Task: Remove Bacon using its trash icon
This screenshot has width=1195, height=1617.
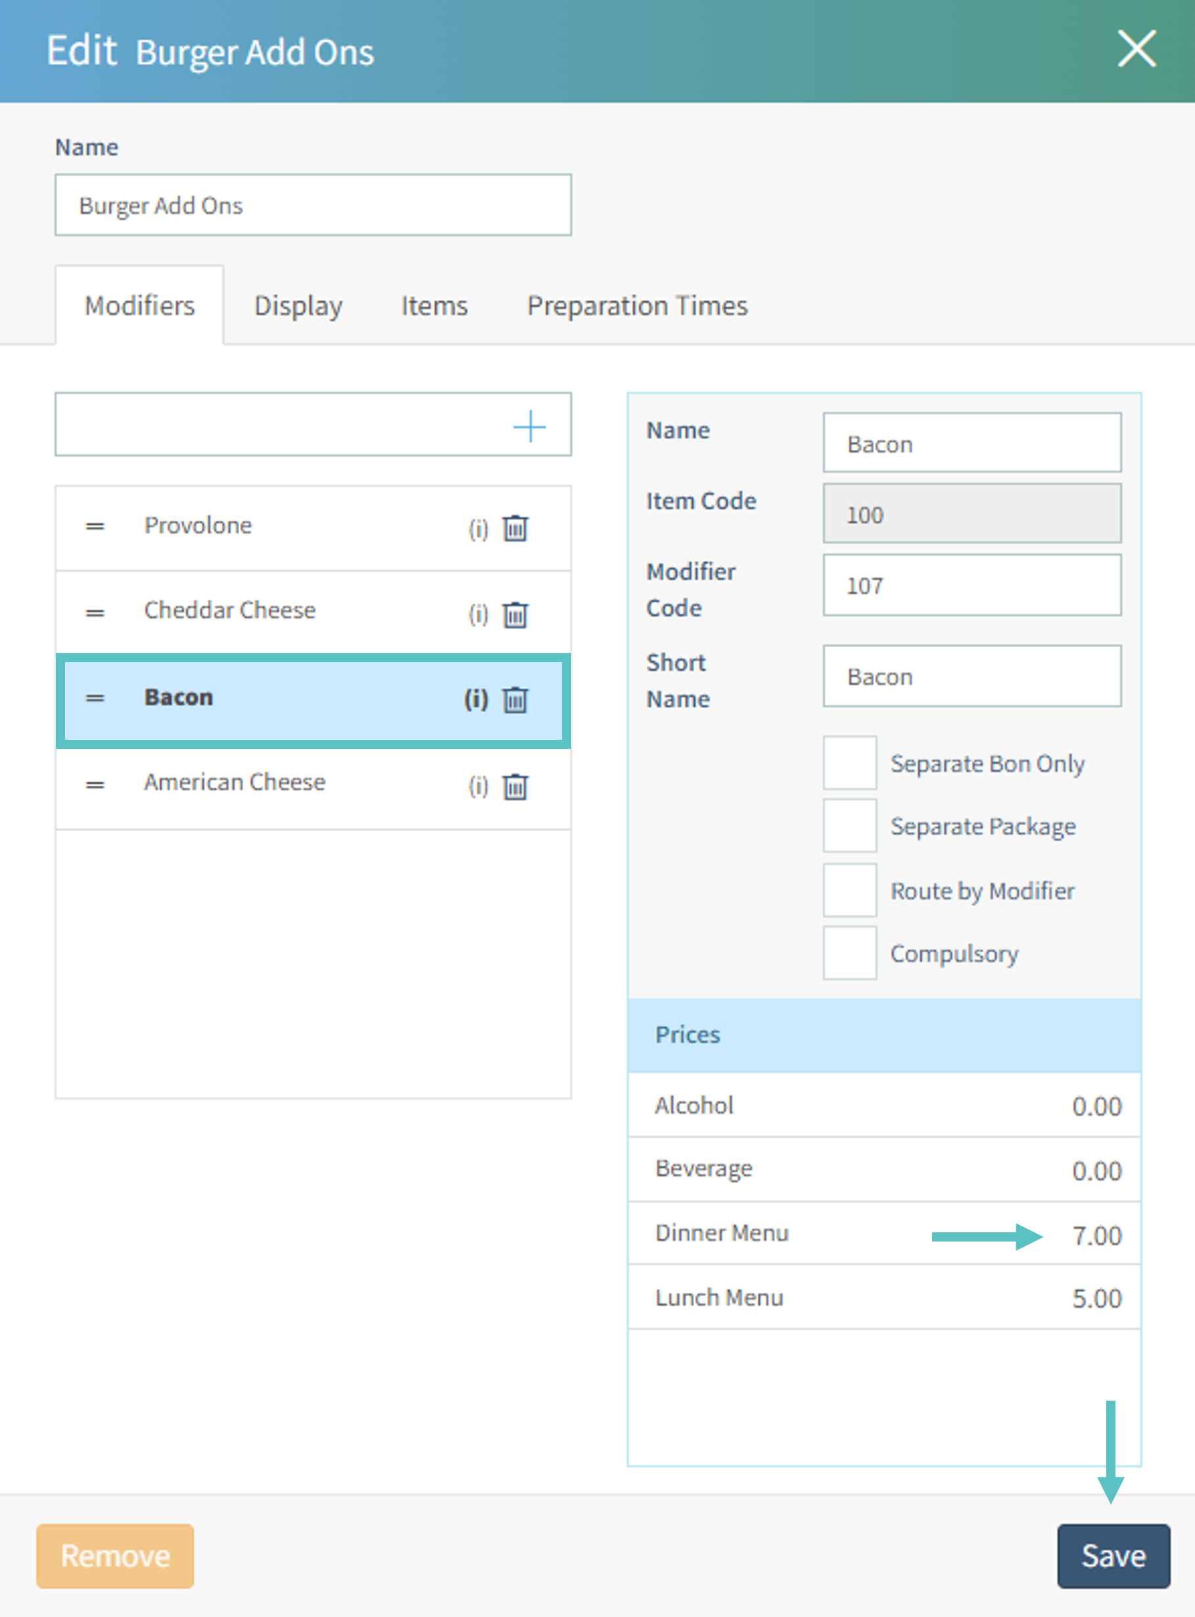Action: click(x=515, y=700)
